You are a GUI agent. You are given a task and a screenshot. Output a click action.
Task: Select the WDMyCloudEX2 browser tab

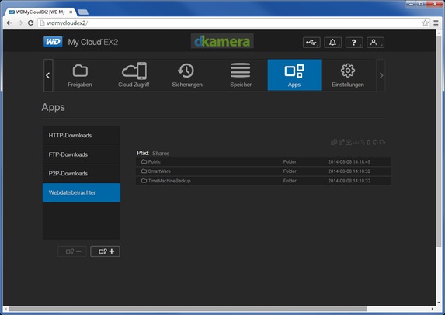(x=40, y=12)
